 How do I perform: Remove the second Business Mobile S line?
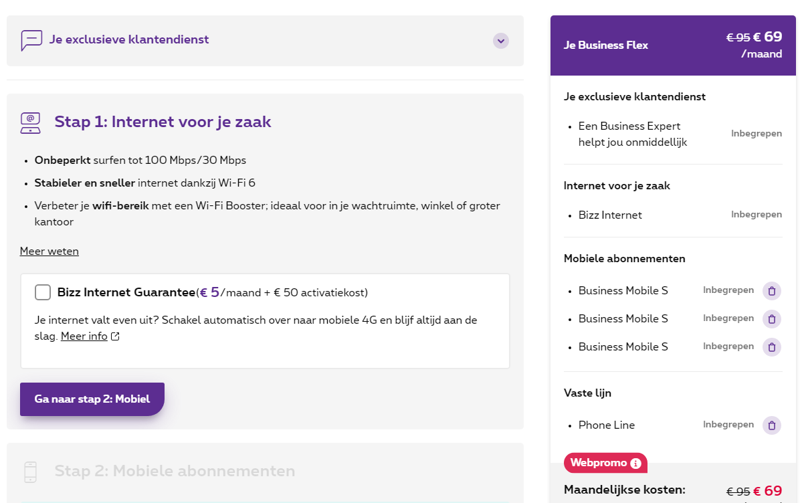tap(771, 319)
